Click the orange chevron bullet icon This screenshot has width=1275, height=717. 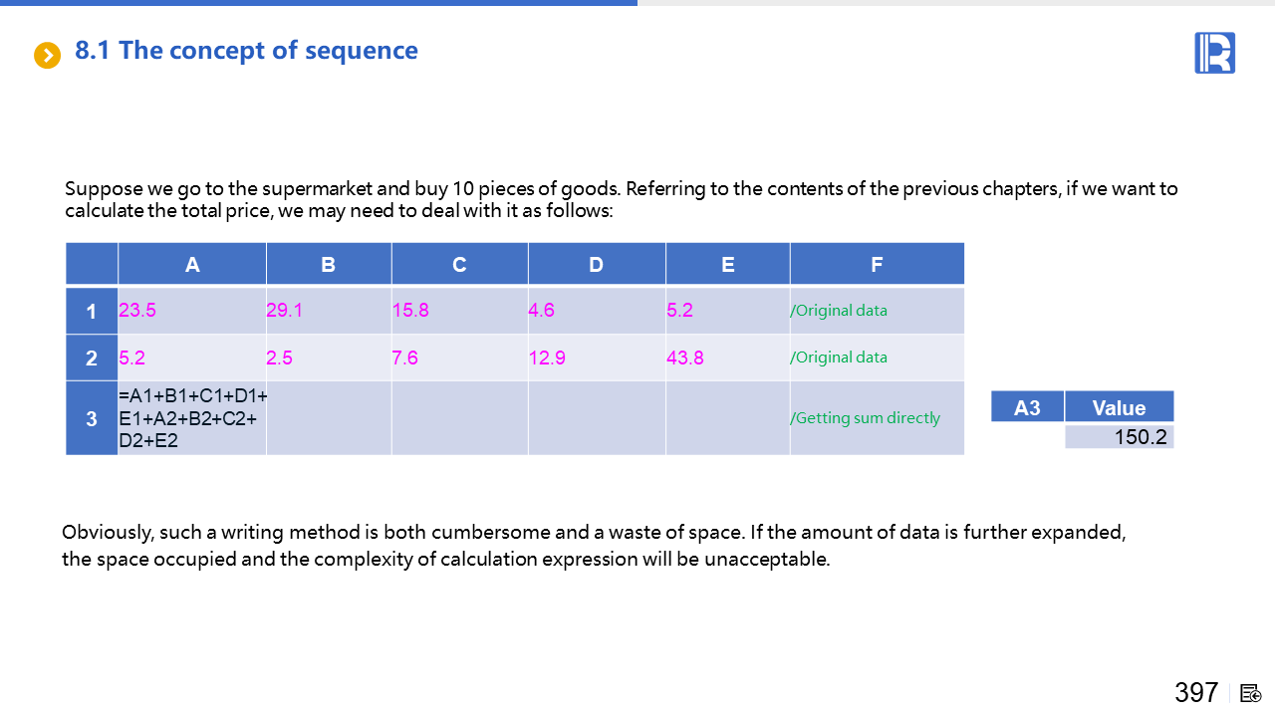click(48, 56)
